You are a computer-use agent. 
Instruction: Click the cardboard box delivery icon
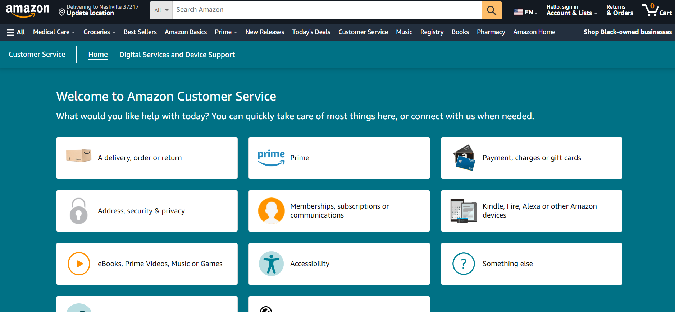click(79, 155)
